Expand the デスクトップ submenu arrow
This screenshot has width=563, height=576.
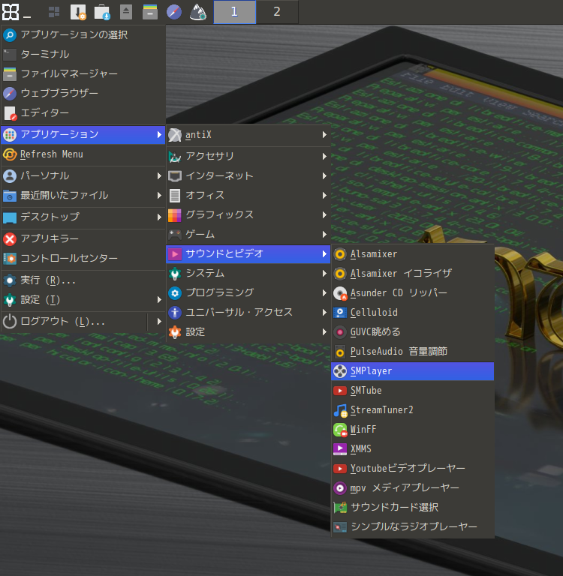coord(159,217)
